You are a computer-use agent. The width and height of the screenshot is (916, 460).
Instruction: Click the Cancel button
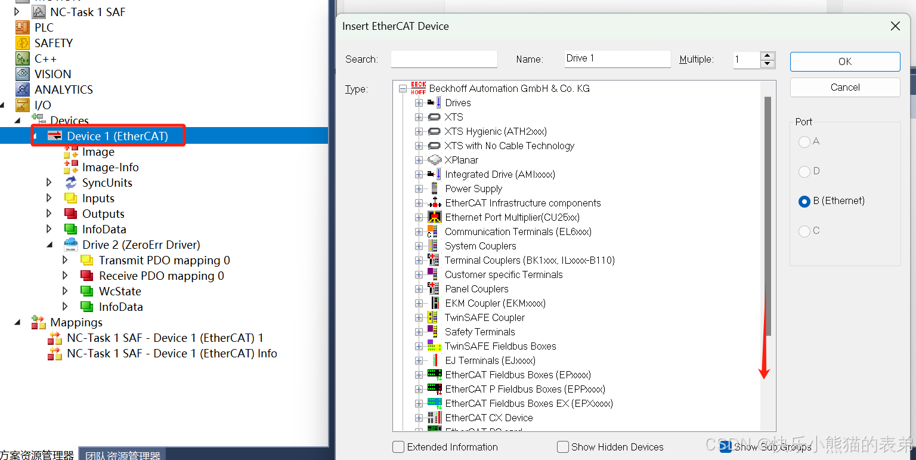[x=845, y=87]
